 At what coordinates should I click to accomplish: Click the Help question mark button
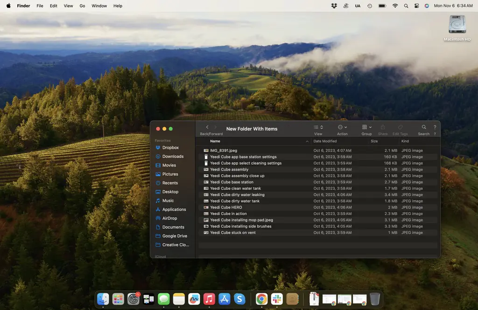[x=435, y=127]
